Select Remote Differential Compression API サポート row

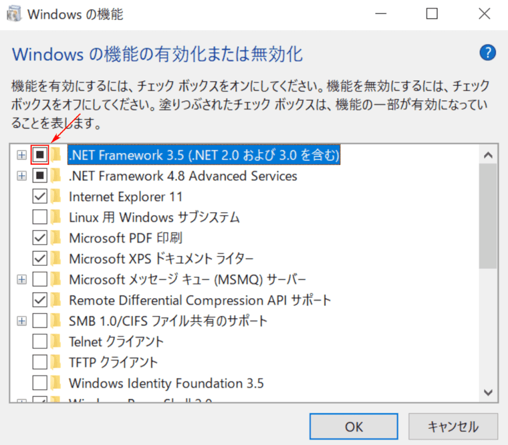point(200,300)
